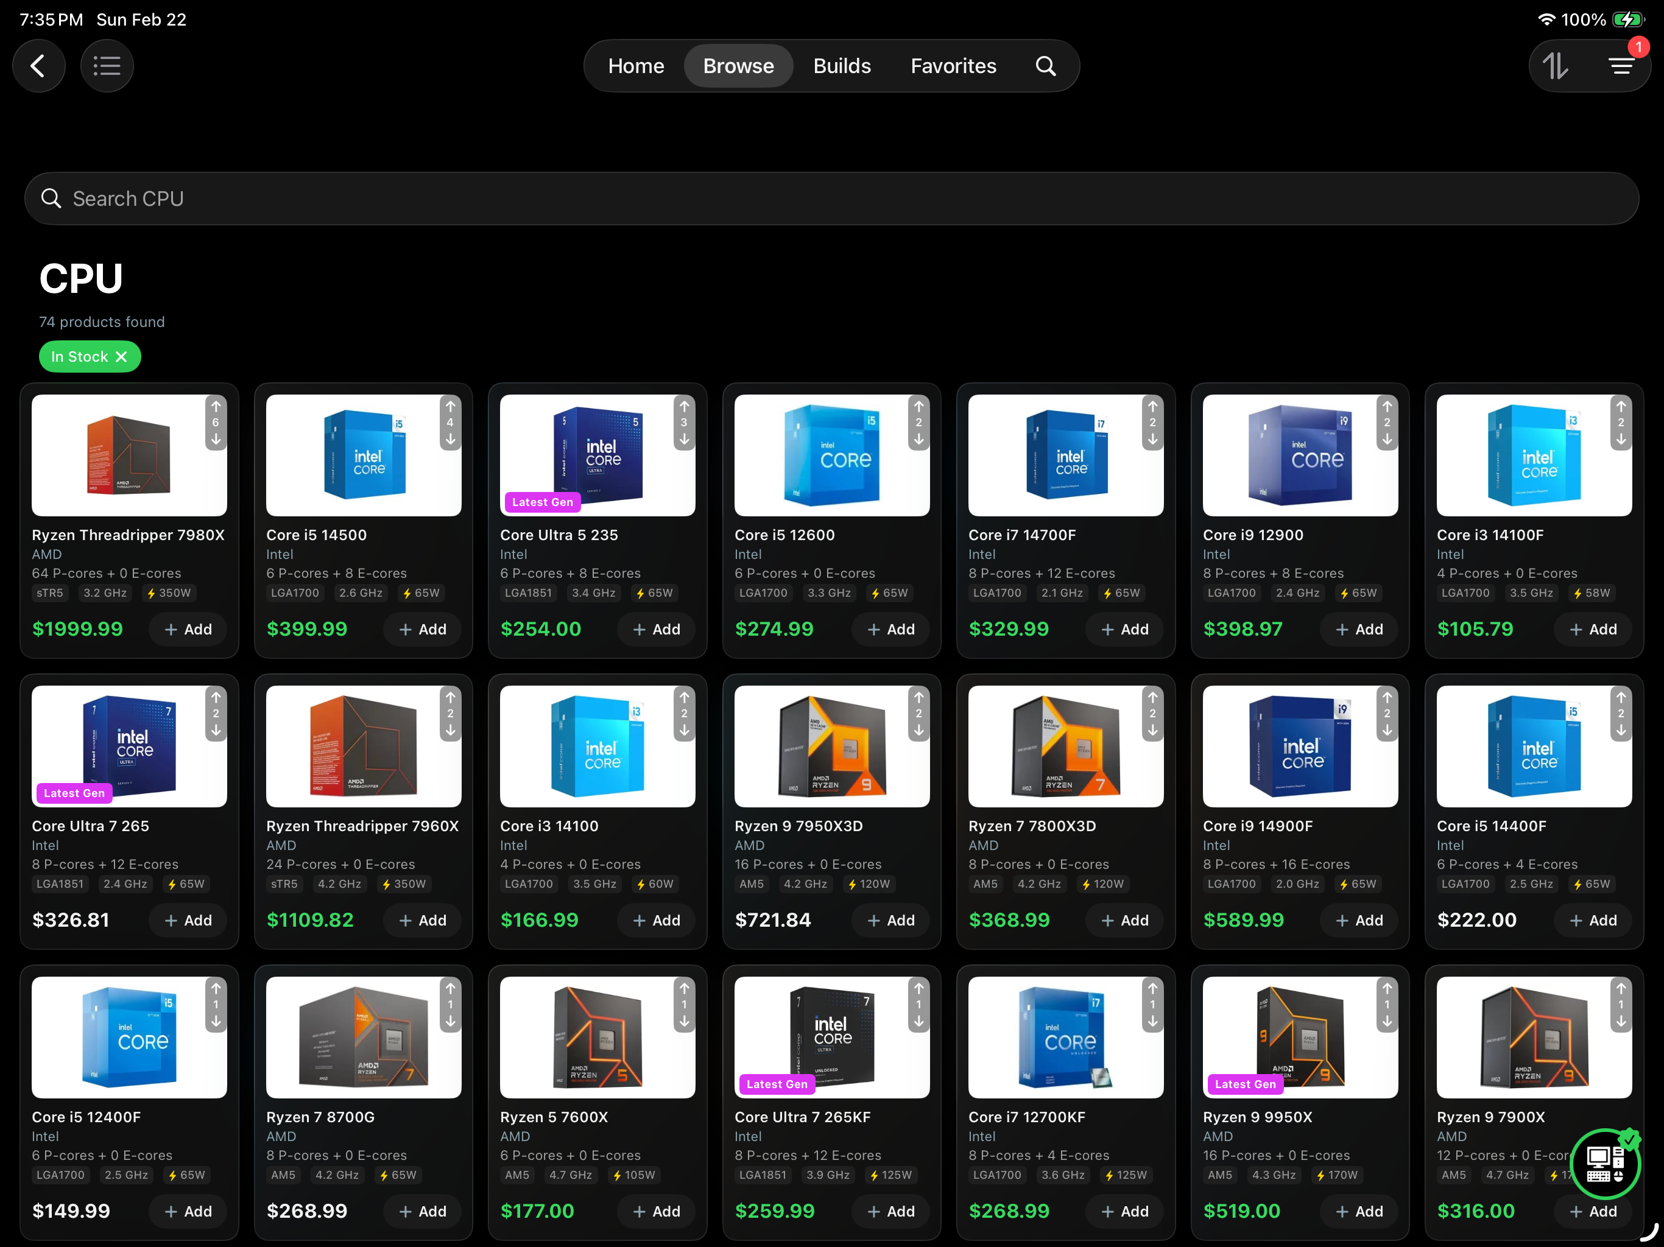
Task: Open the list menu icon next to back
Action: pyautogui.click(x=107, y=66)
